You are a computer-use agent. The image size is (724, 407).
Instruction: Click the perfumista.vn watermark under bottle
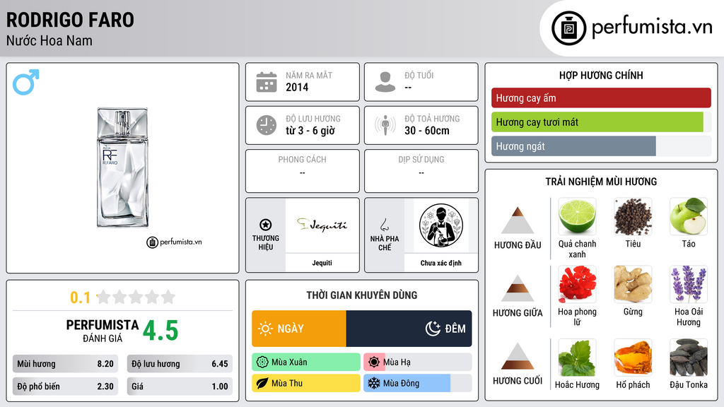pyautogui.click(x=174, y=242)
